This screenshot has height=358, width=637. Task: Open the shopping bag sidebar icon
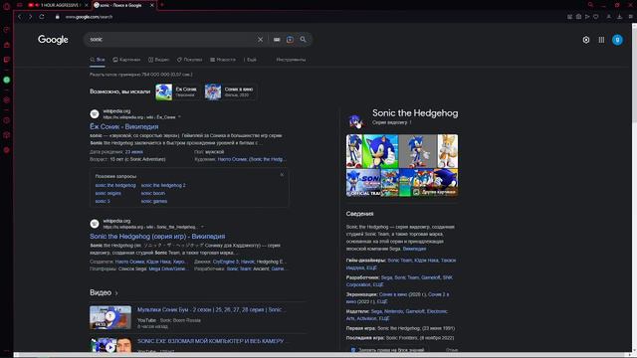[7, 45]
